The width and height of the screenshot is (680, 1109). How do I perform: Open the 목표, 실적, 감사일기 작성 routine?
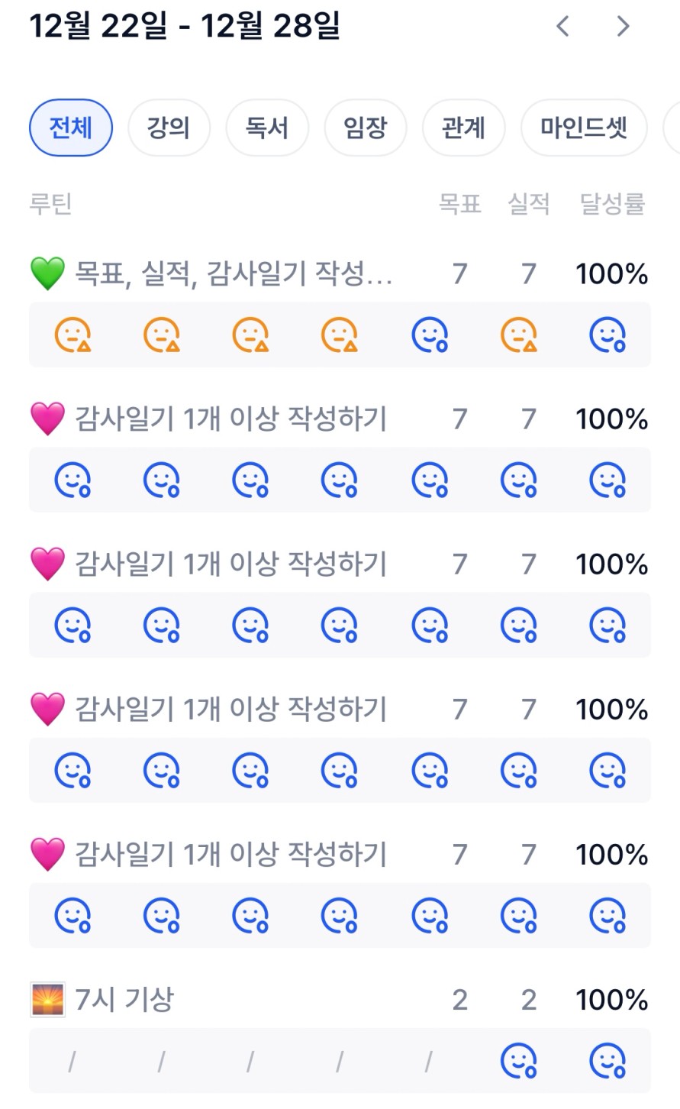(x=233, y=273)
